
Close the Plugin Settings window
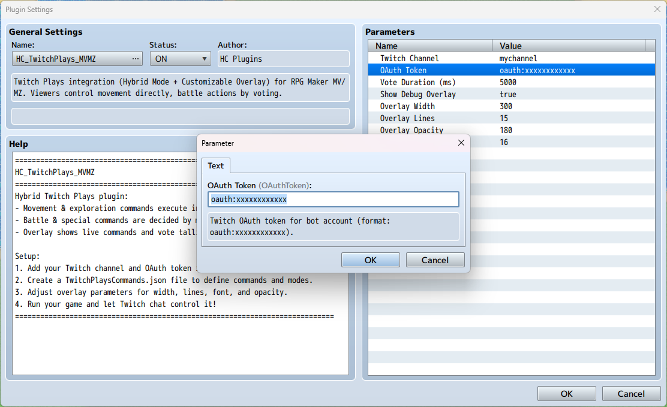coord(657,9)
